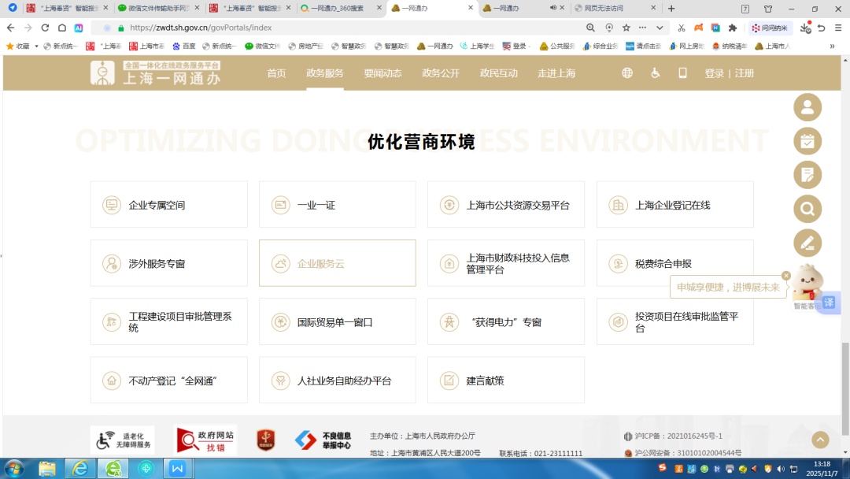Click the pencil edit floating sidebar icon
This screenshot has height=479, width=850.
807,243
